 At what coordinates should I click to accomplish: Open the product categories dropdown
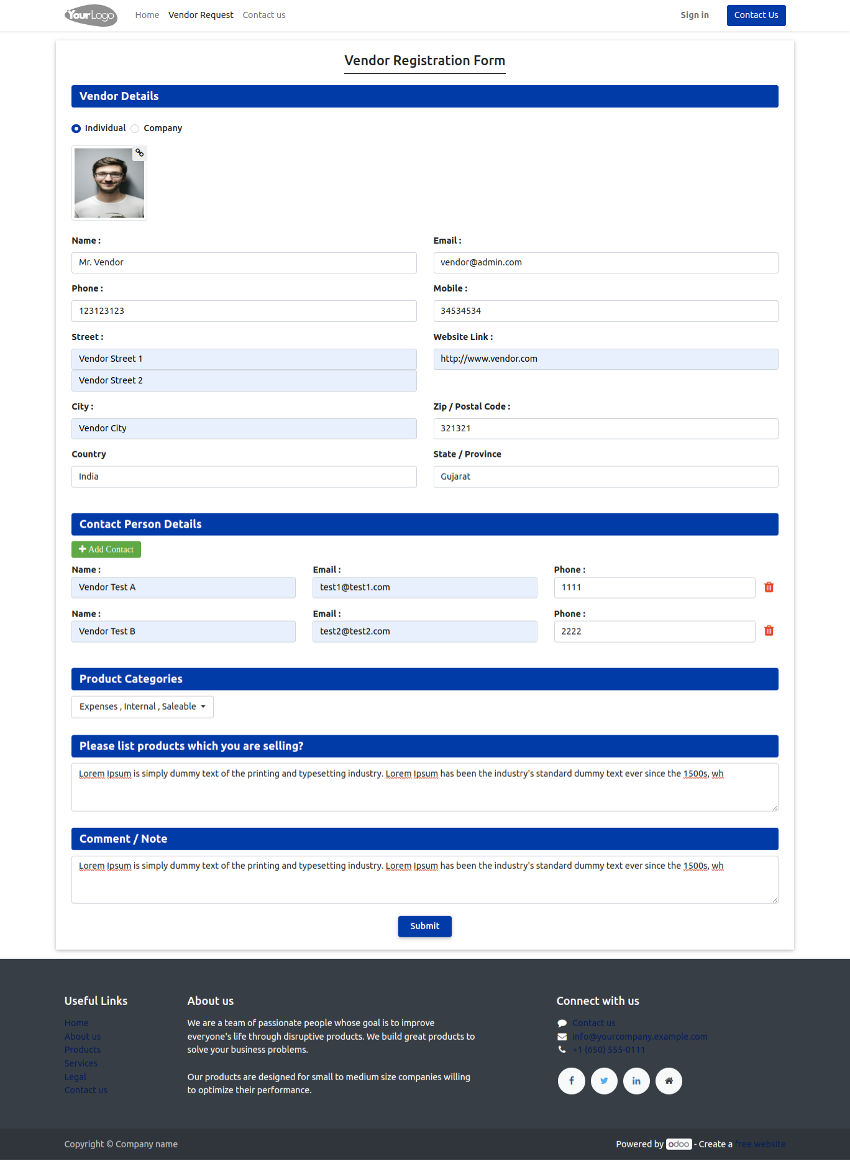pyautogui.click(x=142, y=707)
